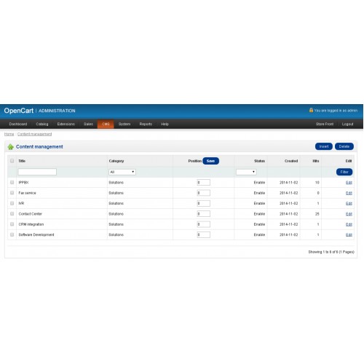Click the blue Filter button
The image size is (364, 364).
[344, 172]
